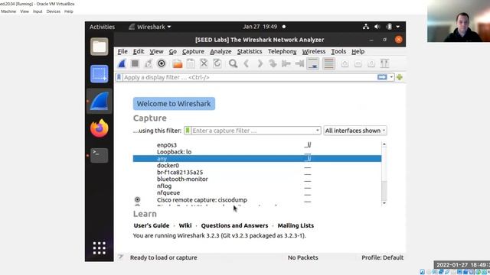Open the Wiki link
490x275 pixels.
(185, 225)
